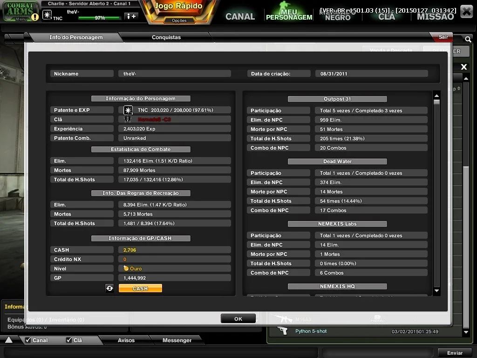
Task: Click the green EXP progress bar
Action: pyautogui.click(x=99, y=18)
